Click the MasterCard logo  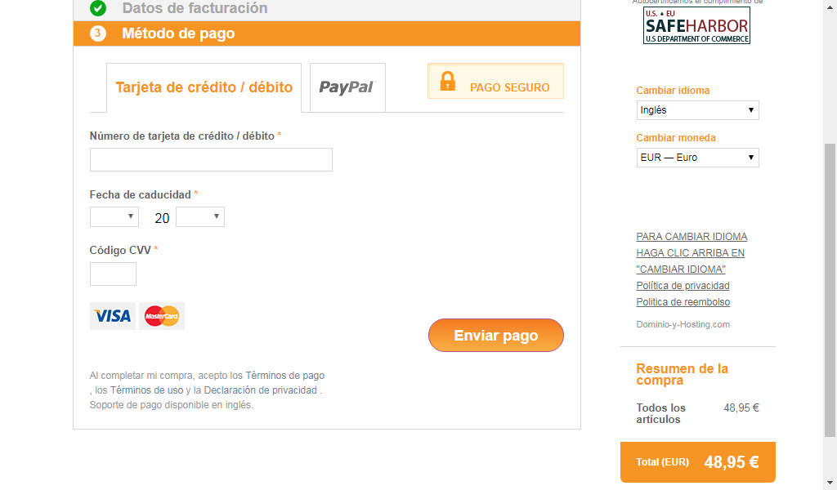tap(162, 316)
